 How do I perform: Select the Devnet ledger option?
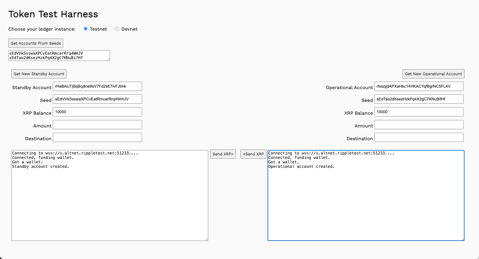117,29
